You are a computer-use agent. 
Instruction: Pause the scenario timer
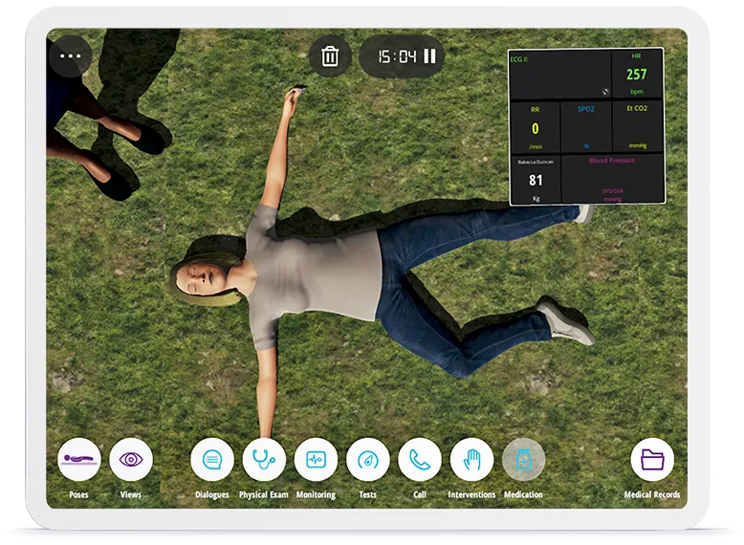click(429, 56)
